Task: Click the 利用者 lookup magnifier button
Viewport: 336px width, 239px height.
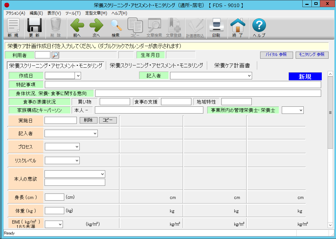Action: [x=55, y=55]
